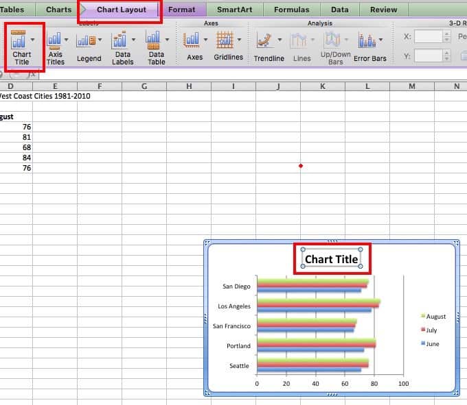467x405 pixels.
Task: Select column M header
Action: pyautogui.click(x=412, y=86)
